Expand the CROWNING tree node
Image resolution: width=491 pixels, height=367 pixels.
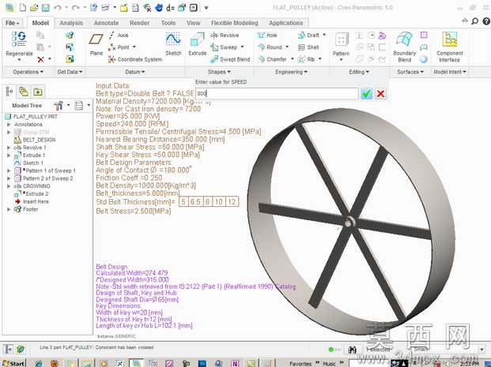[9, 186]
